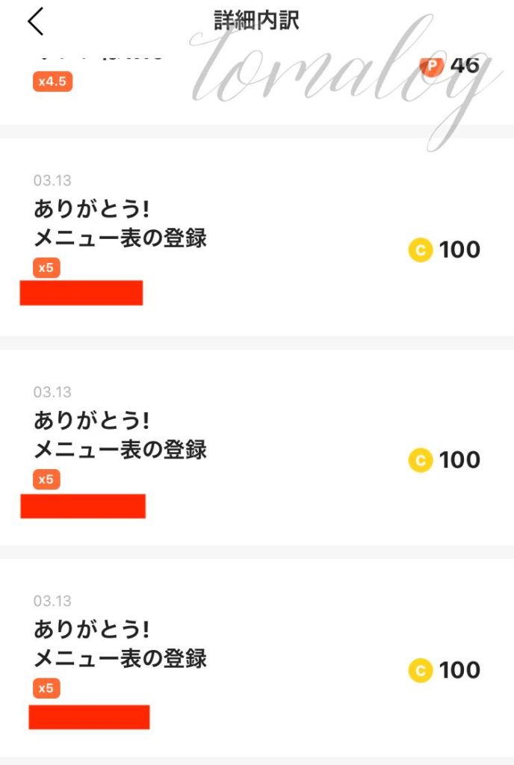Screen dimensions: 514x765
Task: Open third メニュー表の登録 entry title
Action: point(120,658)
